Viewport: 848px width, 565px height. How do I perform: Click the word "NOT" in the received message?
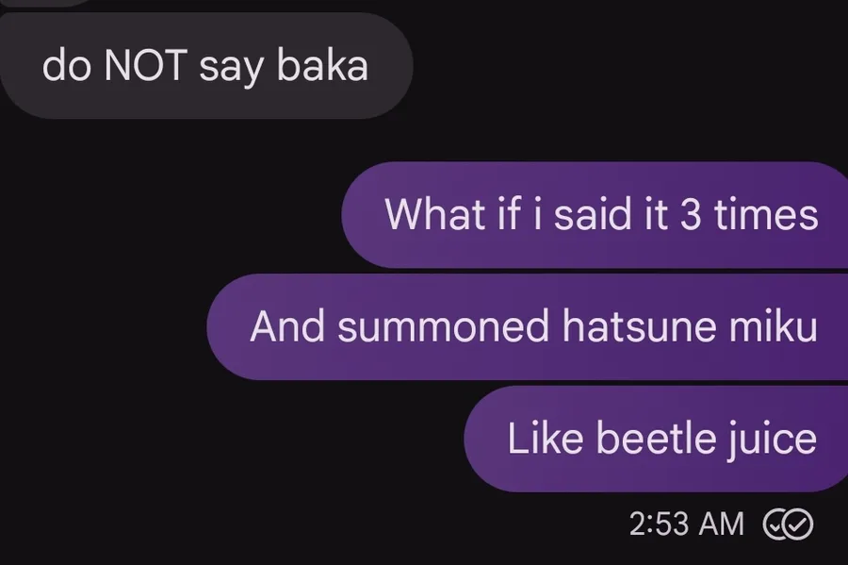[x=144, y=67]
